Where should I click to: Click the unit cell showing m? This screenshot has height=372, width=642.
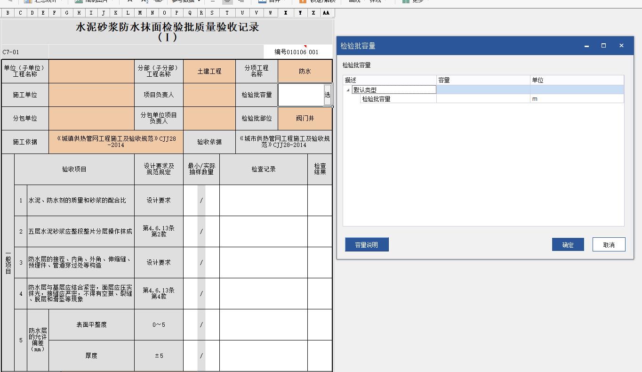(577, 99)
